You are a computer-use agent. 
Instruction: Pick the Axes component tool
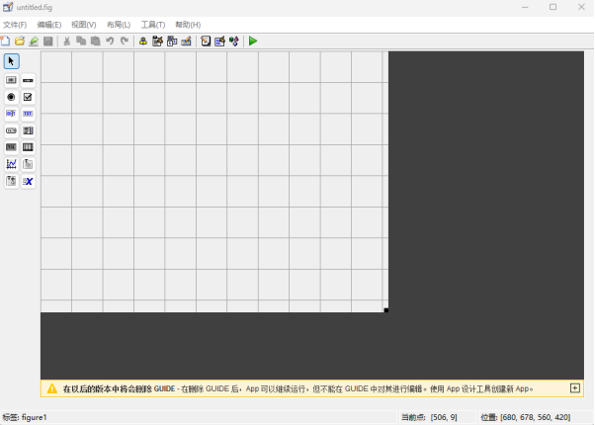11,164
